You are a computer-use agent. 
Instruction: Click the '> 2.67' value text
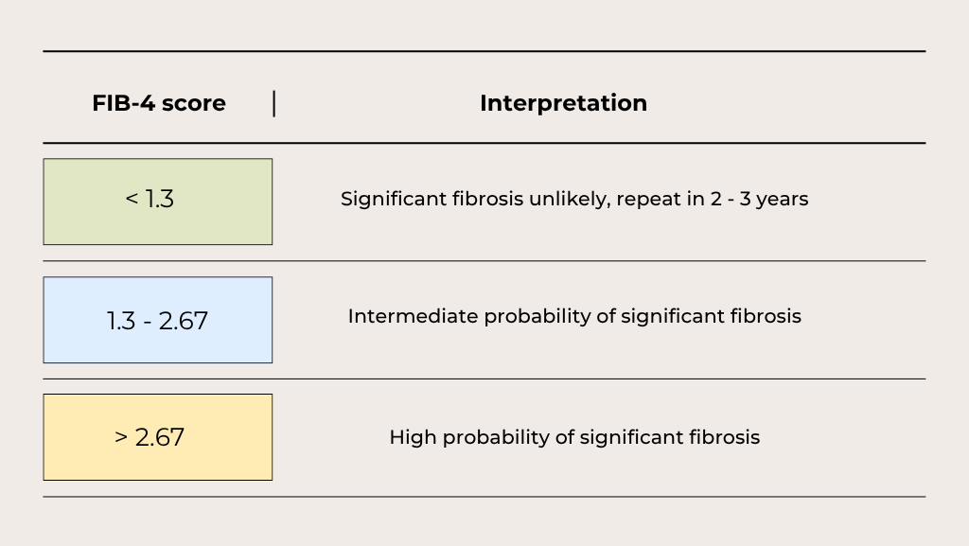click(x=150, y=437)
